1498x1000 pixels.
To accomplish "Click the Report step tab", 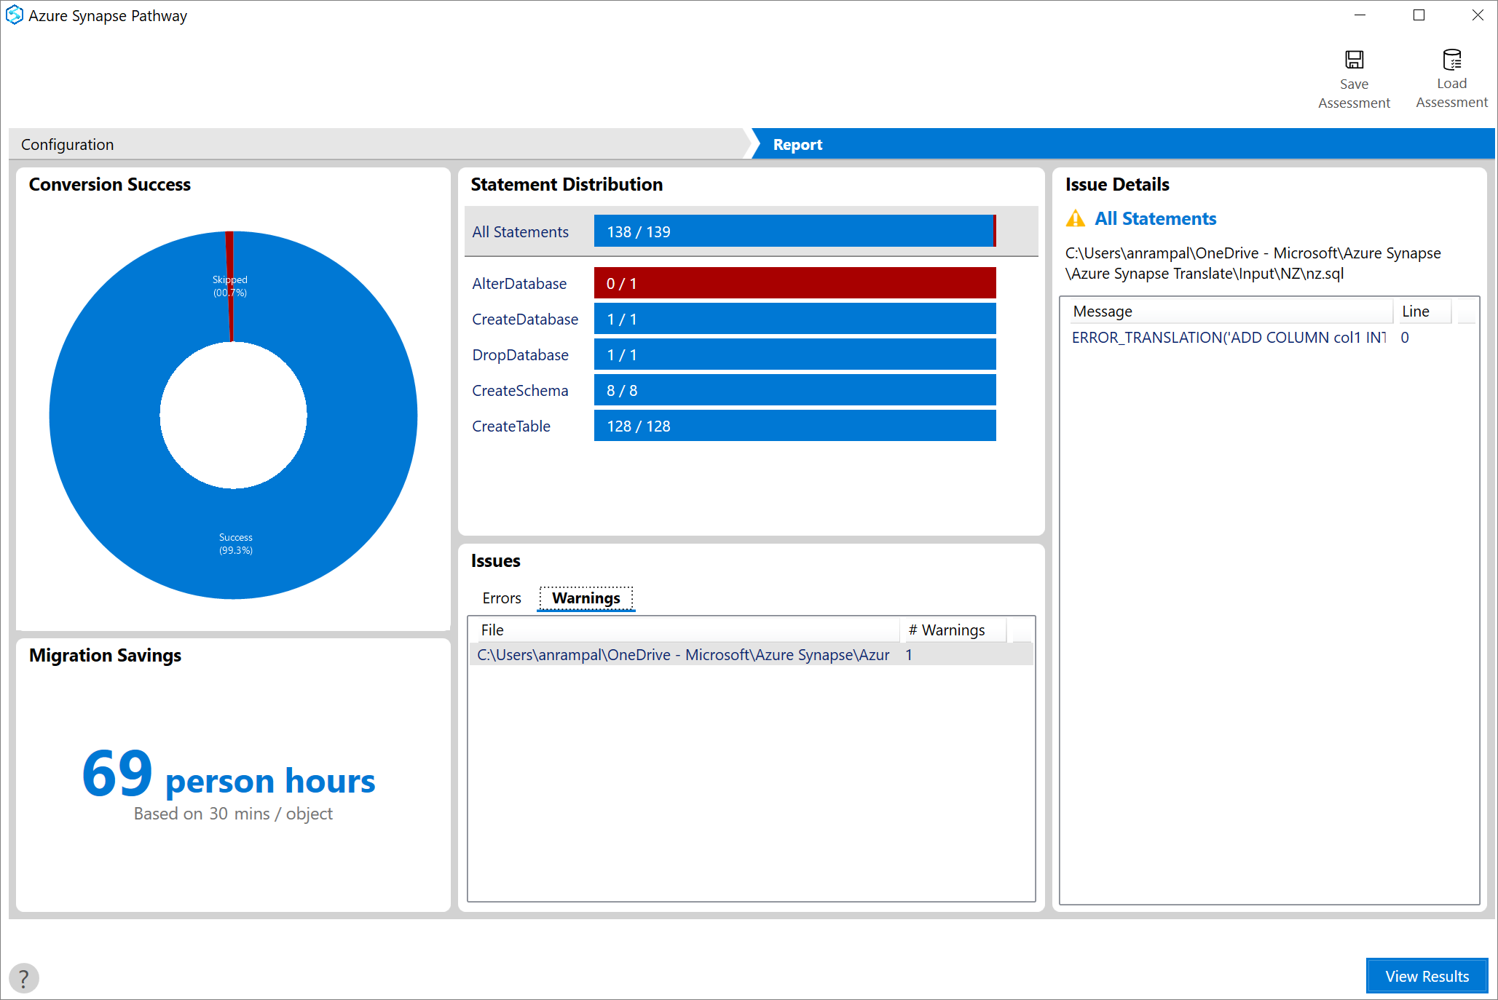I will coord(797,143).
